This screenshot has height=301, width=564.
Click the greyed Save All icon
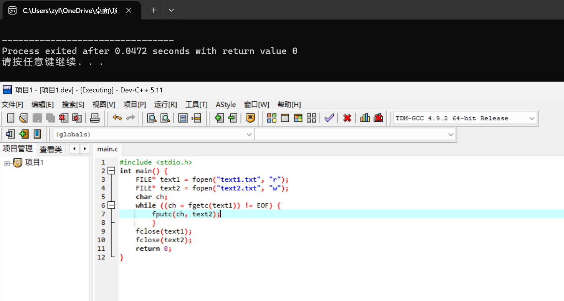pyautogui.click(x=50, y=118)
